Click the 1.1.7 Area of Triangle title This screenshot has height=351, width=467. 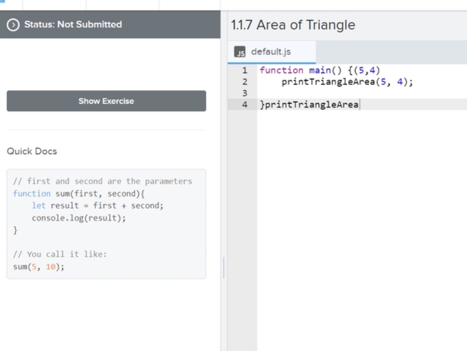[293, 25]
